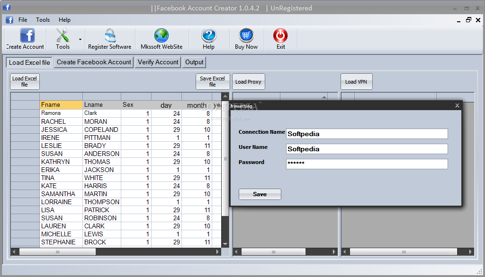The height and width of the screenshot is (277, 485).
Task: Click the Sex column header
Action: [x=136, y=104]
